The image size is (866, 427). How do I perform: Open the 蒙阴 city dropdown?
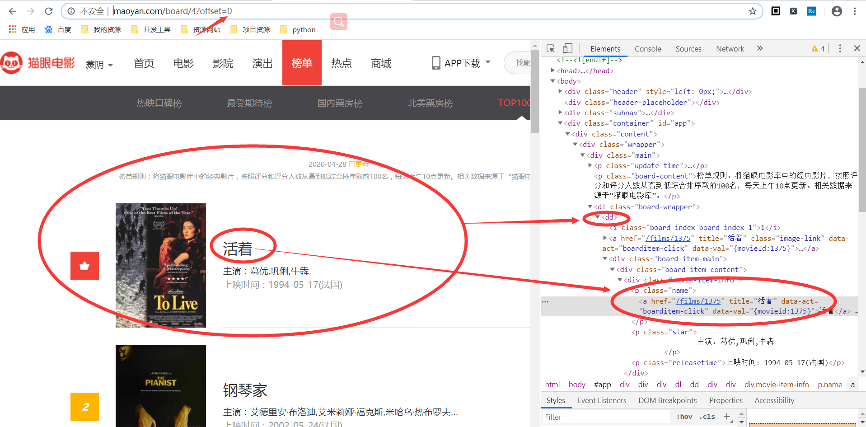pos(99,65)
